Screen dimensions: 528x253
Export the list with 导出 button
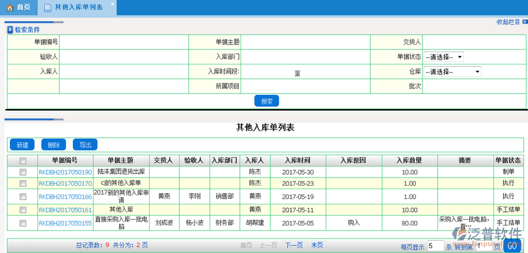pos(85,145)
